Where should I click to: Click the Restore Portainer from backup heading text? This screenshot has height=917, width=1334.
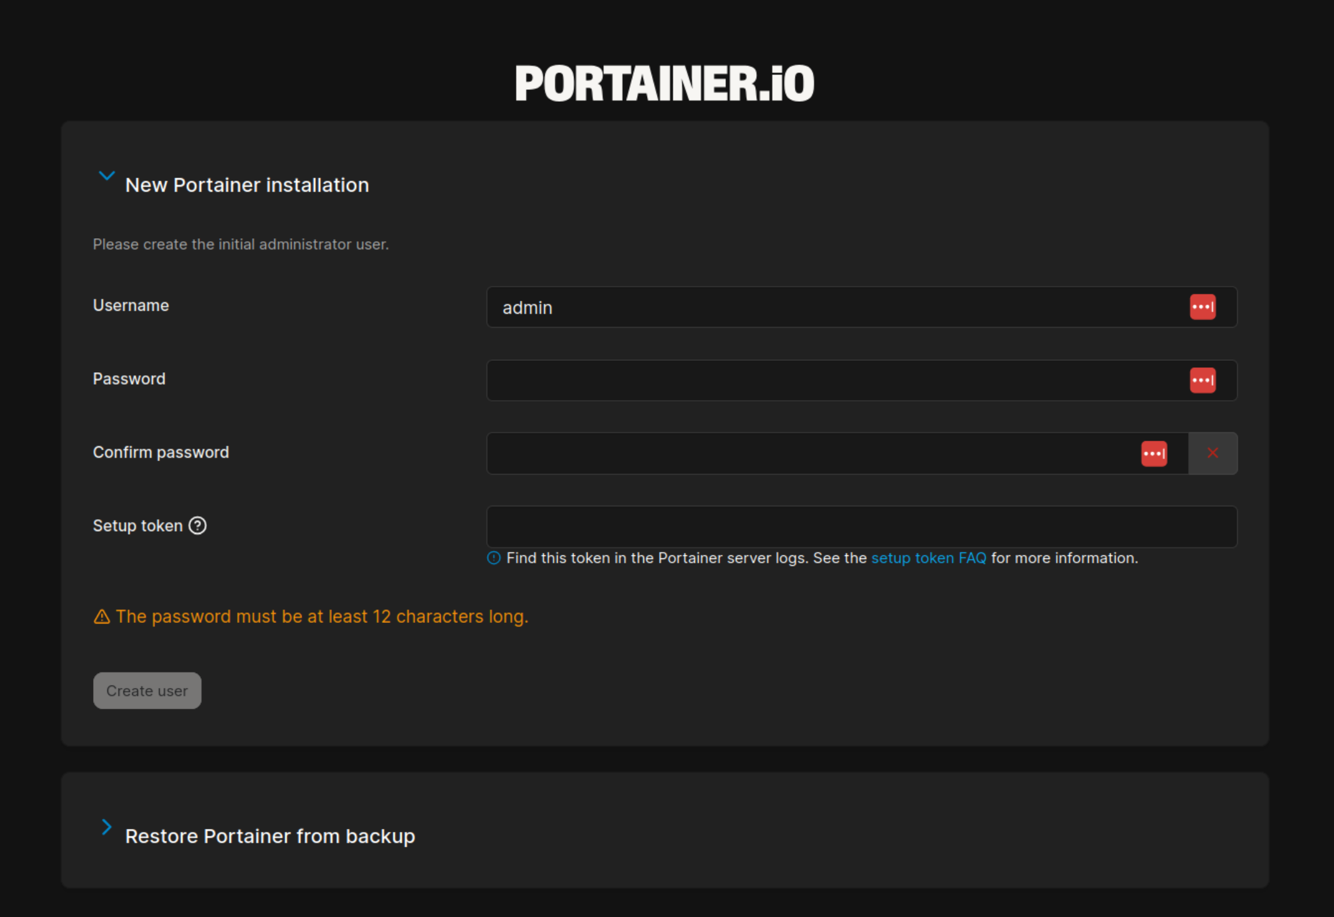(270, 836)
